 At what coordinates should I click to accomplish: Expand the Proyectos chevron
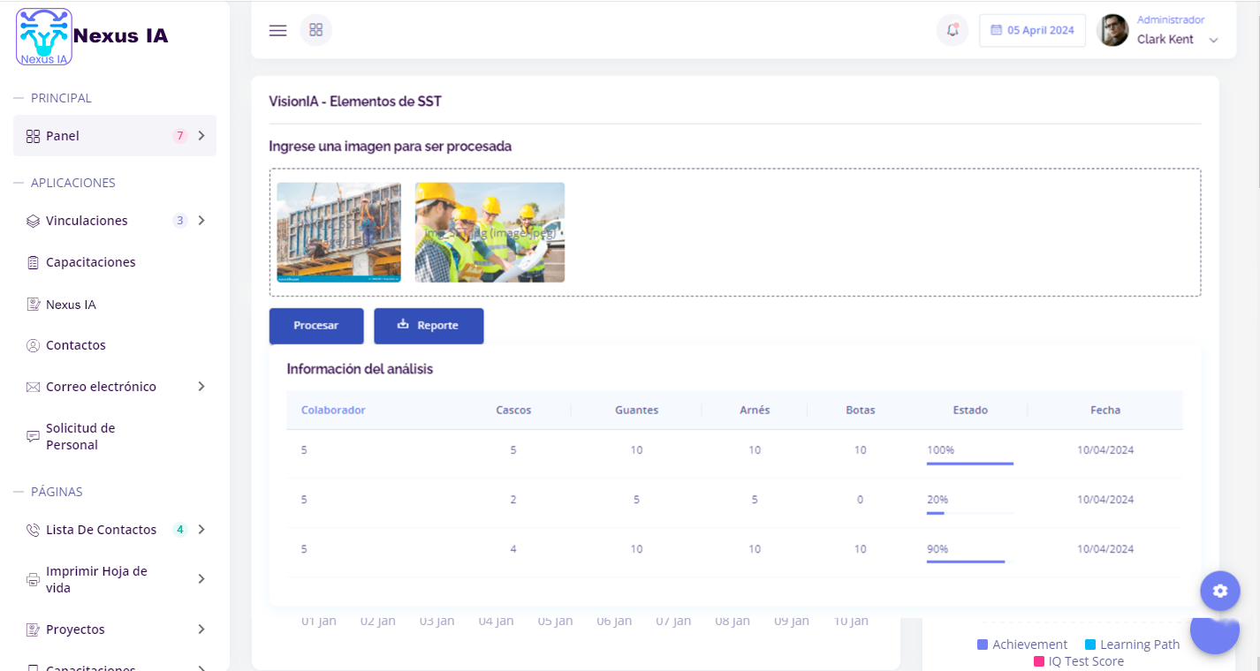[x=201, y=630]
